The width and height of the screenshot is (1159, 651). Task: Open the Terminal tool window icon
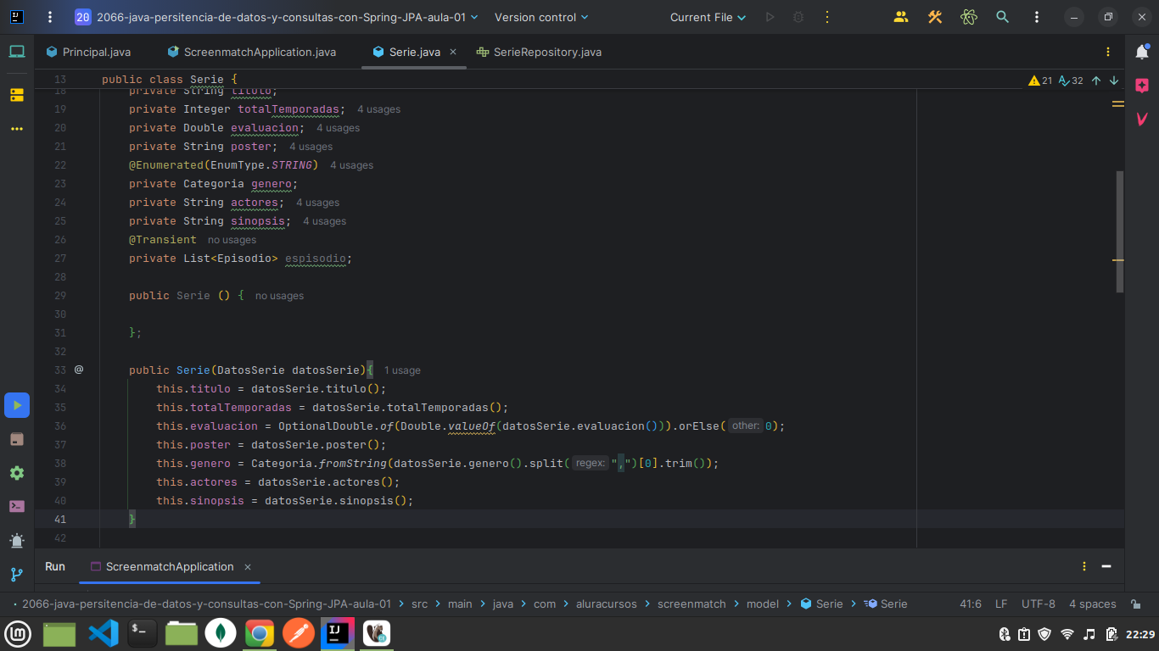coord(17,506)
